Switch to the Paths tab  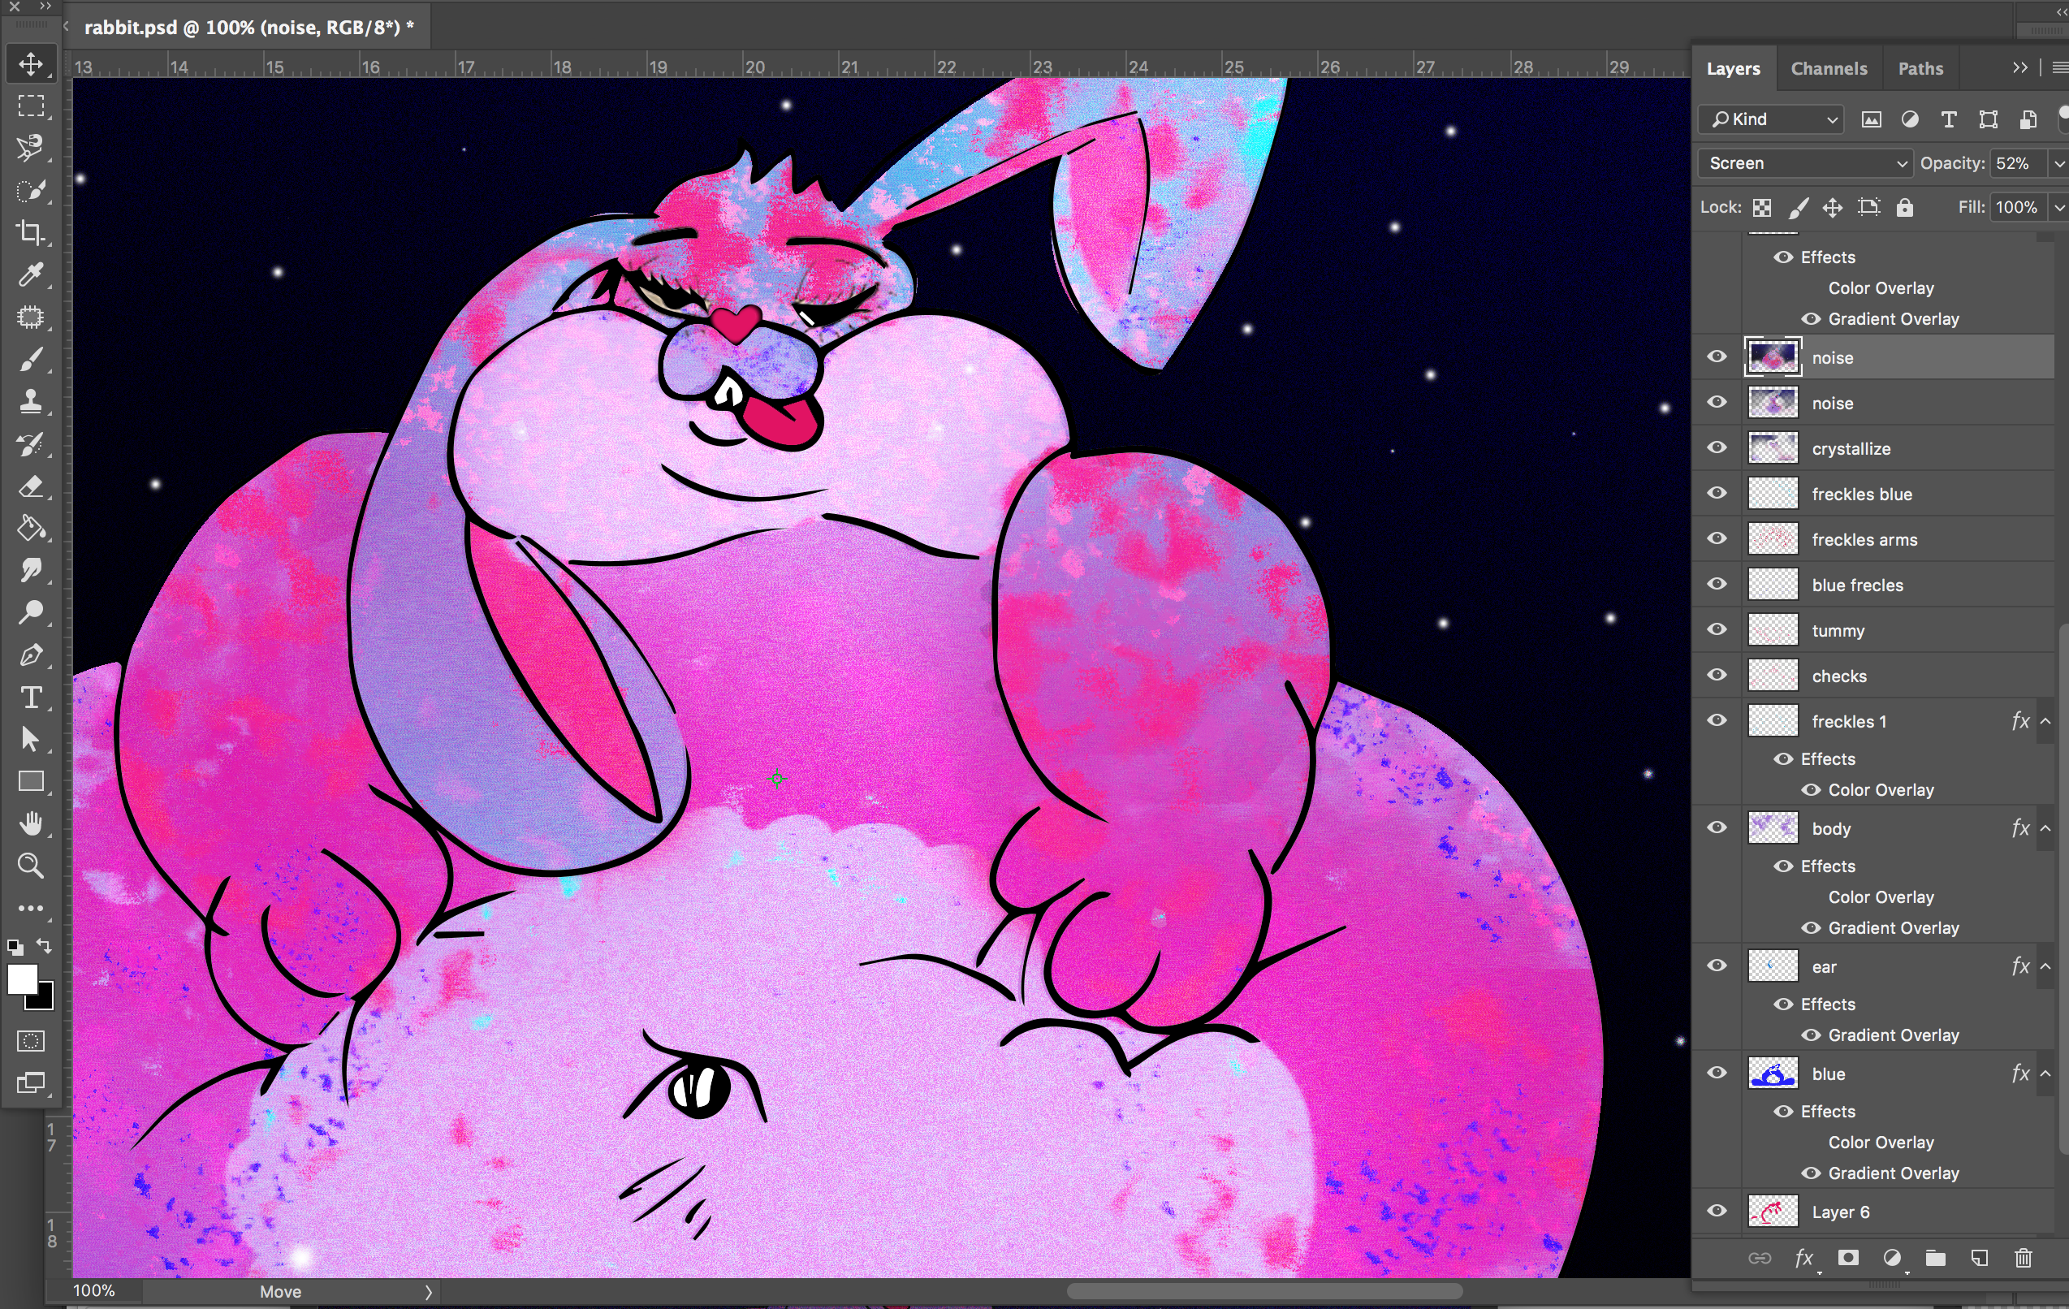[1920, 69]
